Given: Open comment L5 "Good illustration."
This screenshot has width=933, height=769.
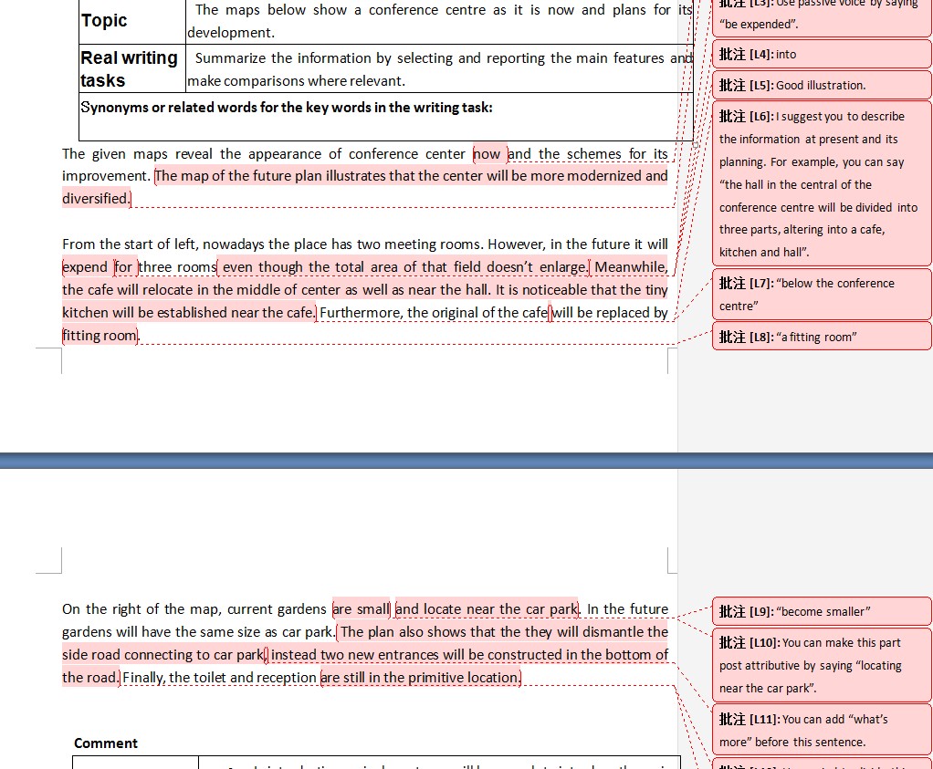Looking at the screenshot, I should 821,85.
